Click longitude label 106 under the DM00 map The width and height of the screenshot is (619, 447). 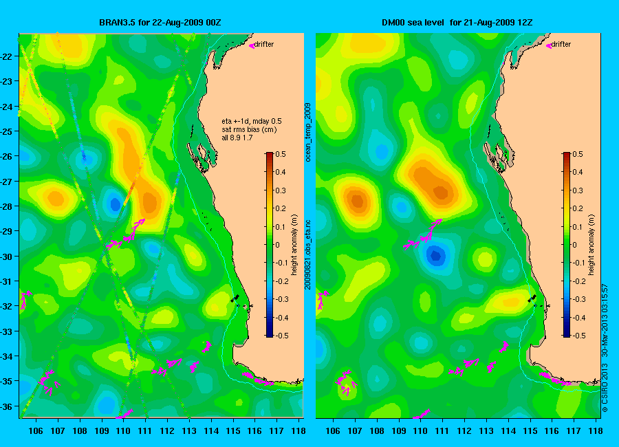coord(333,430)
